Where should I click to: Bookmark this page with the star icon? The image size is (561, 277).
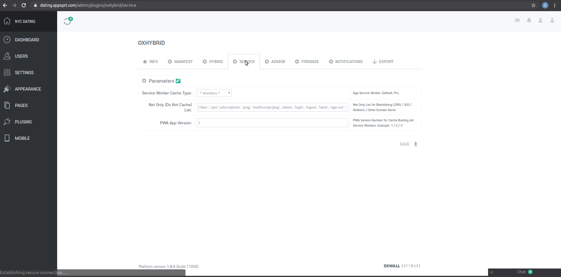click(533, 5)
